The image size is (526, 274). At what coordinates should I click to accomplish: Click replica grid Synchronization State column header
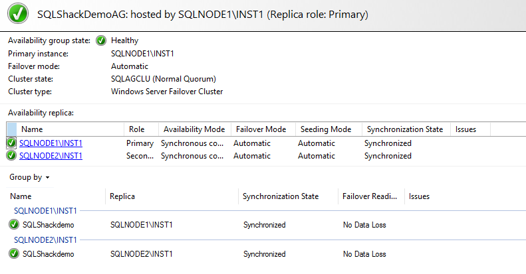(405, 129)
